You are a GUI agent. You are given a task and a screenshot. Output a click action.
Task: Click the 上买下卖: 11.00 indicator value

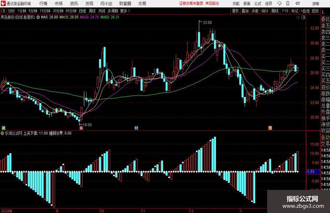[x=36, y=133]
